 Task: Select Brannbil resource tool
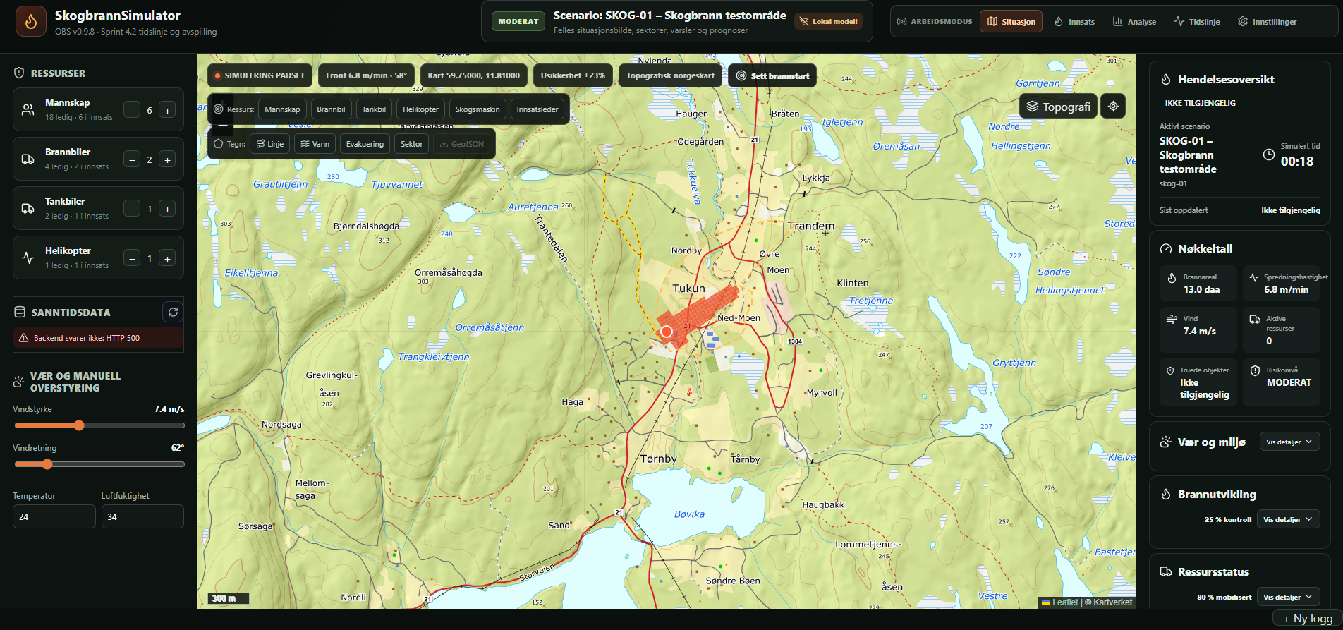click(331, 109)
